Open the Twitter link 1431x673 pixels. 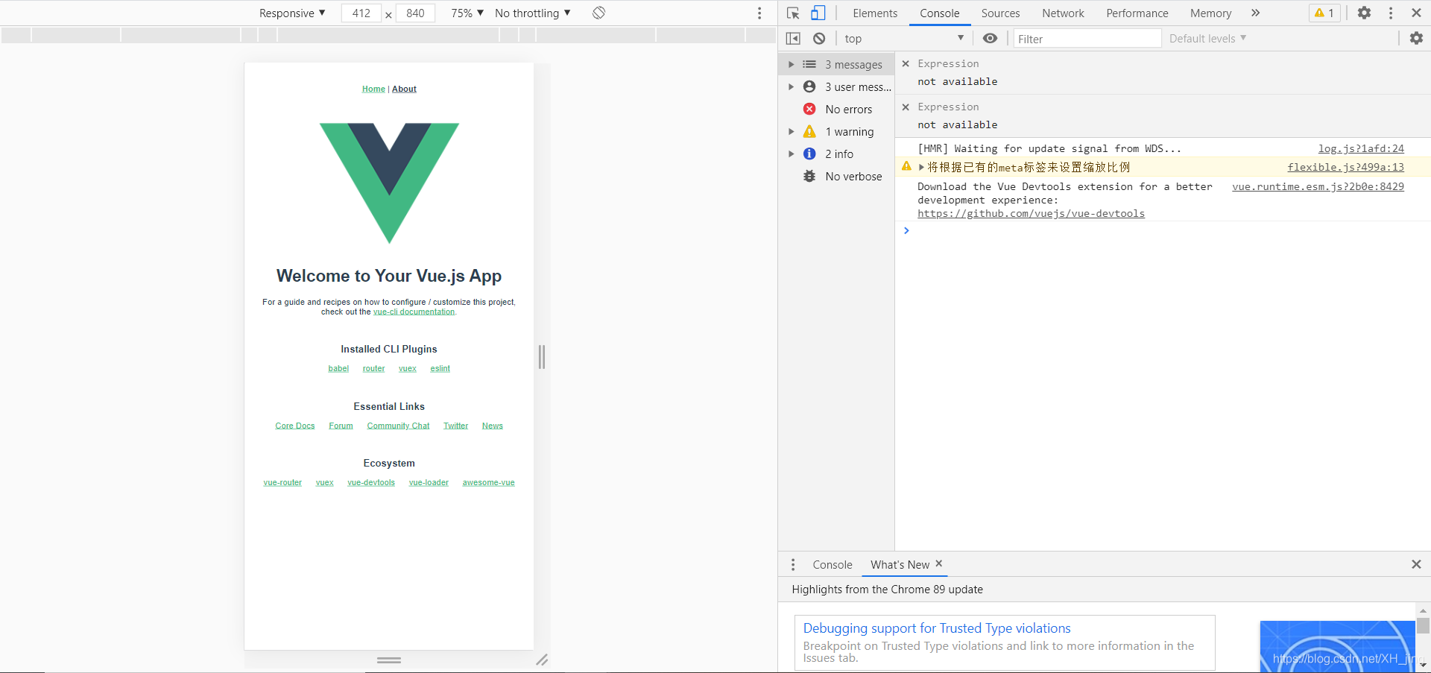click(455, 426)
